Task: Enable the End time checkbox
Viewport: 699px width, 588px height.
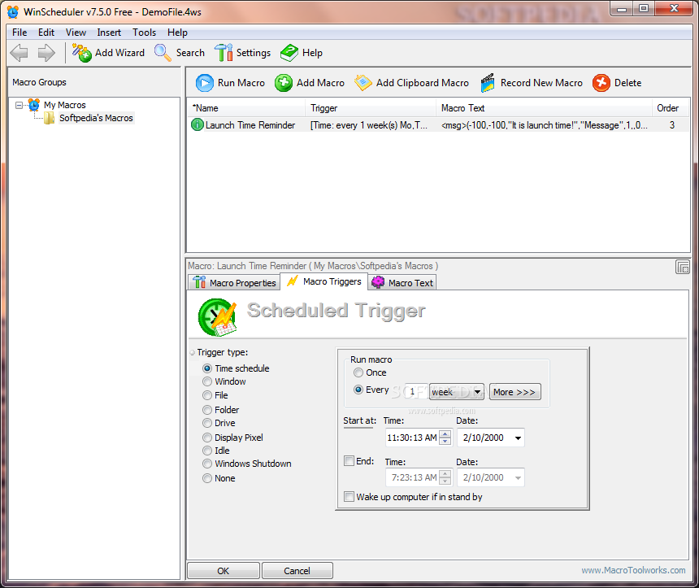Action: point(349,461)
